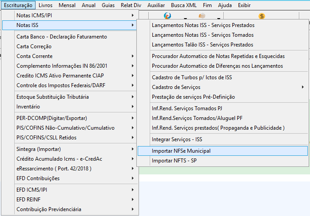
Task: Select Importar NFTS - SP
Action: click(223, 161)
